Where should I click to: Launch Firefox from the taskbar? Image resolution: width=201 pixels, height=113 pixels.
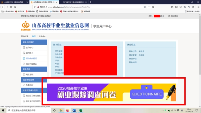coord(68,110)
